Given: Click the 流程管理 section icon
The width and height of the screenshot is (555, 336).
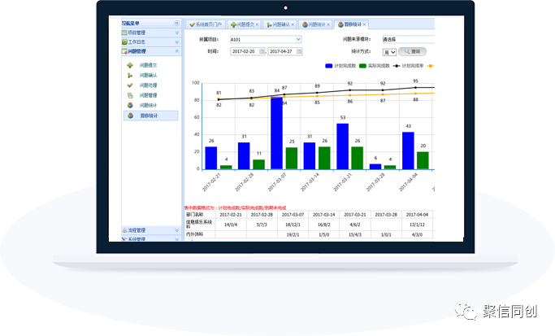Looking at the screenshot, I should click(x=124, y=230).
